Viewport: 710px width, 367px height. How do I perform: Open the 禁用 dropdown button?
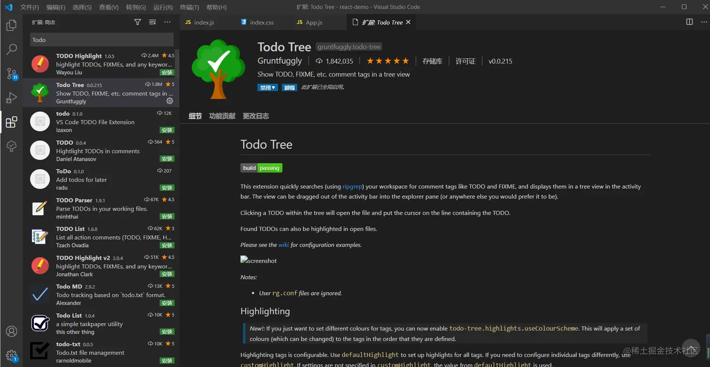pyautogui.click(x=268, y=88)
